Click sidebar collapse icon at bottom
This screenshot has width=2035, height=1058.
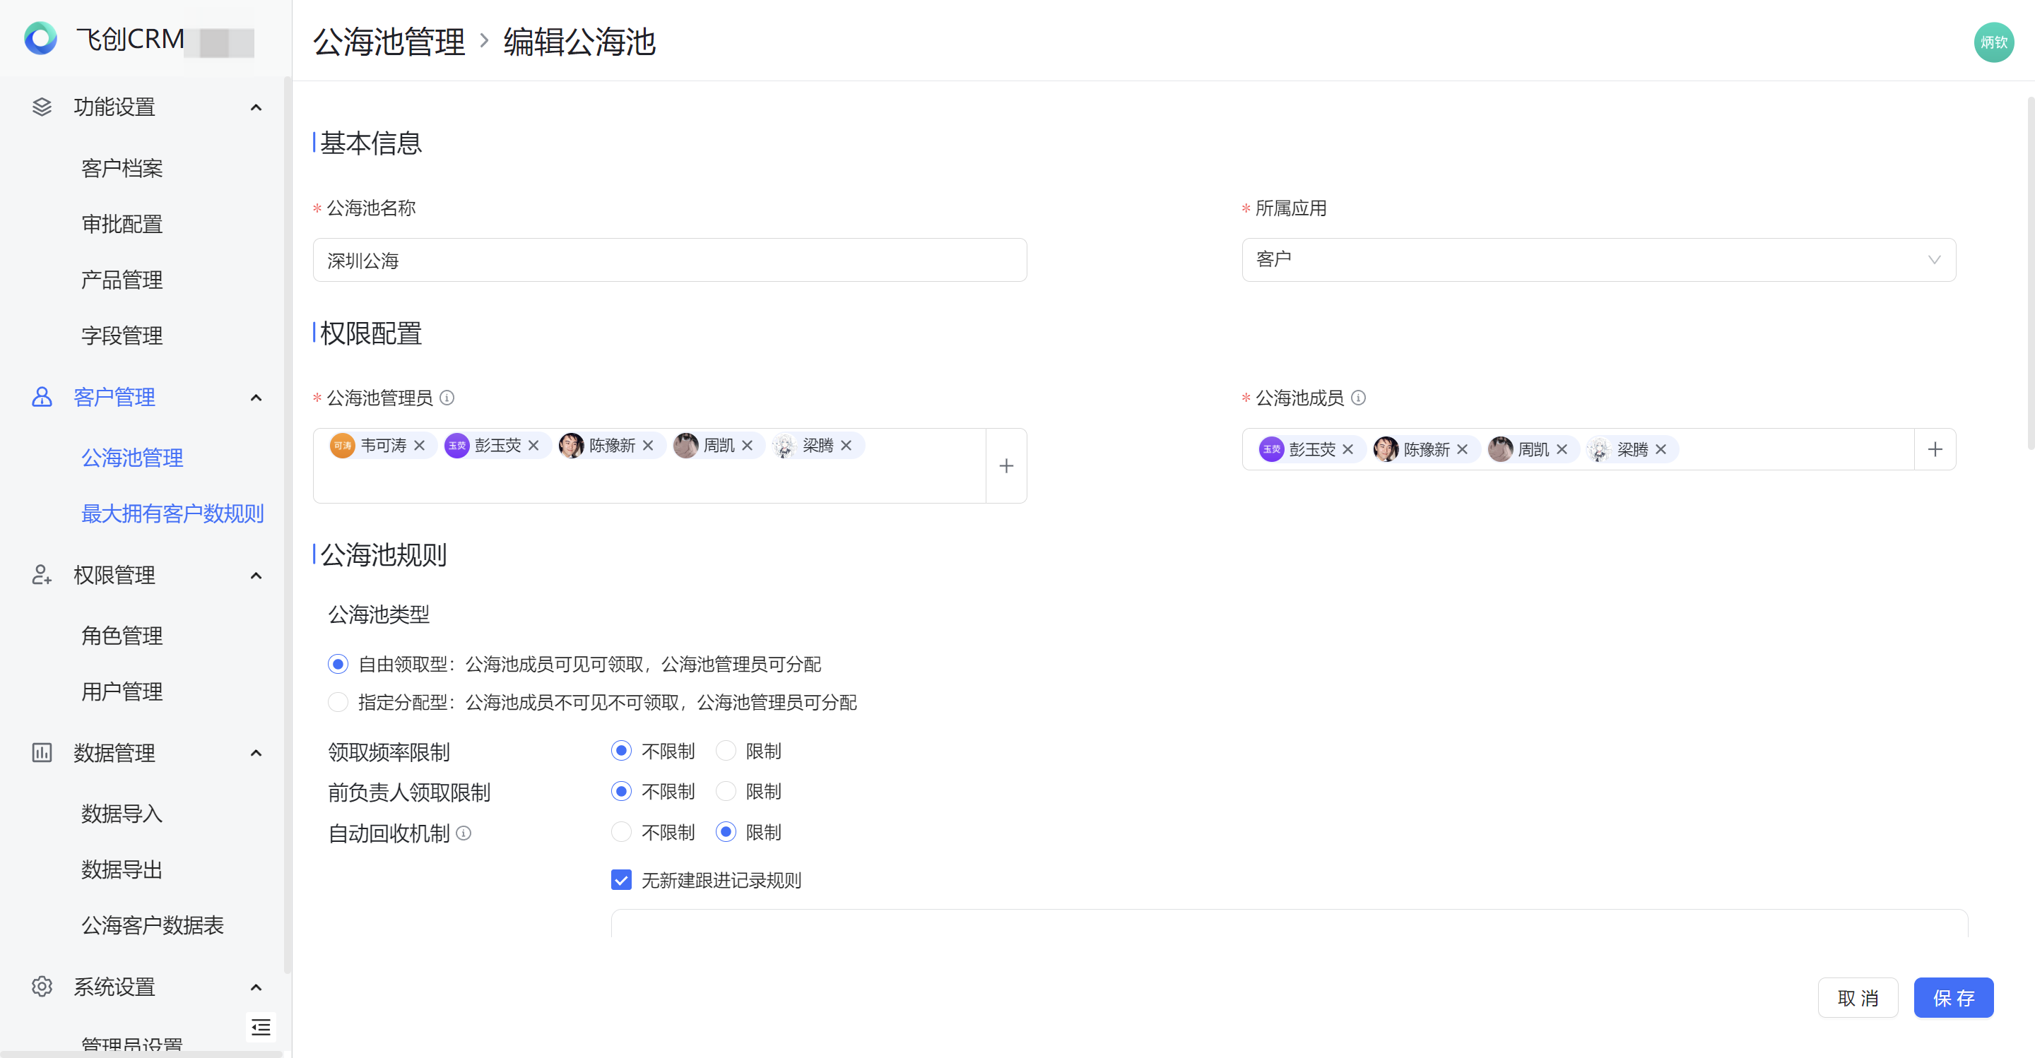[x=261, y=1026]
